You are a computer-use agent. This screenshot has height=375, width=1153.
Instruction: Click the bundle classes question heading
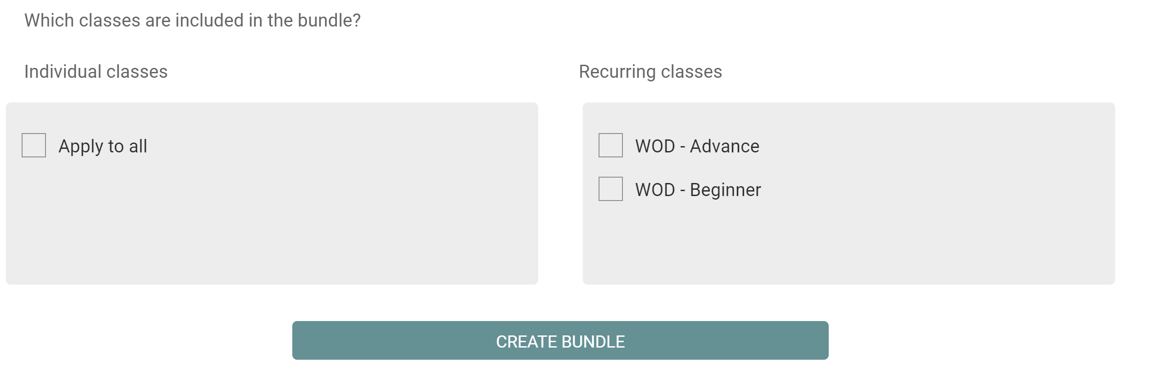pos(192,20)
